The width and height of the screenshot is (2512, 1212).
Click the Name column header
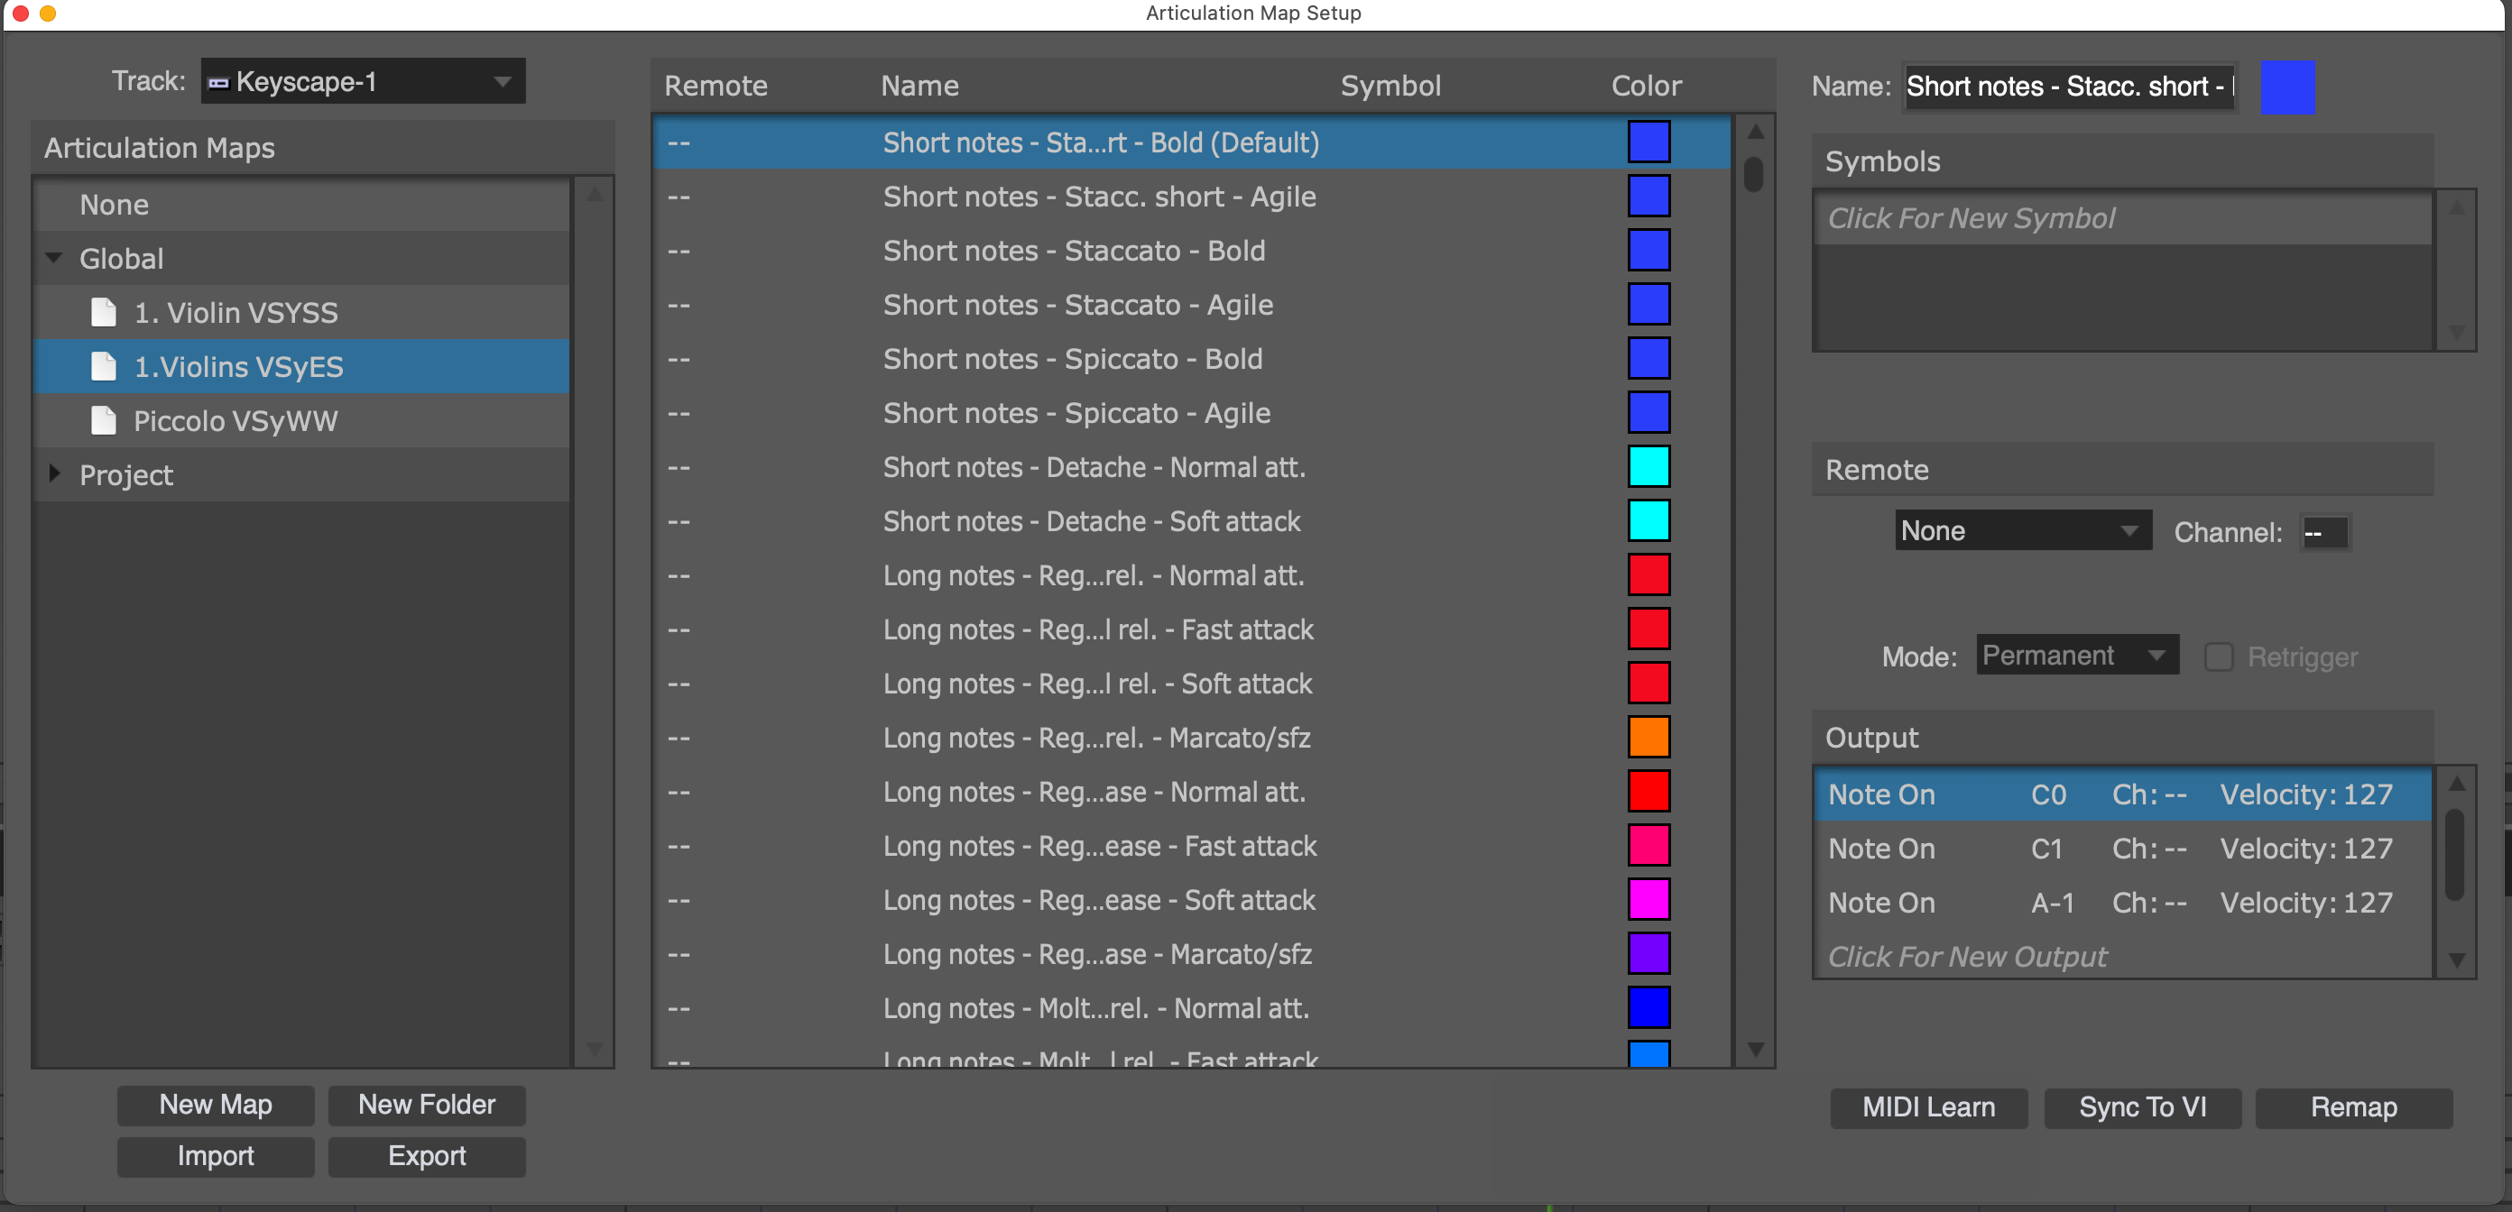click(919, 86)
